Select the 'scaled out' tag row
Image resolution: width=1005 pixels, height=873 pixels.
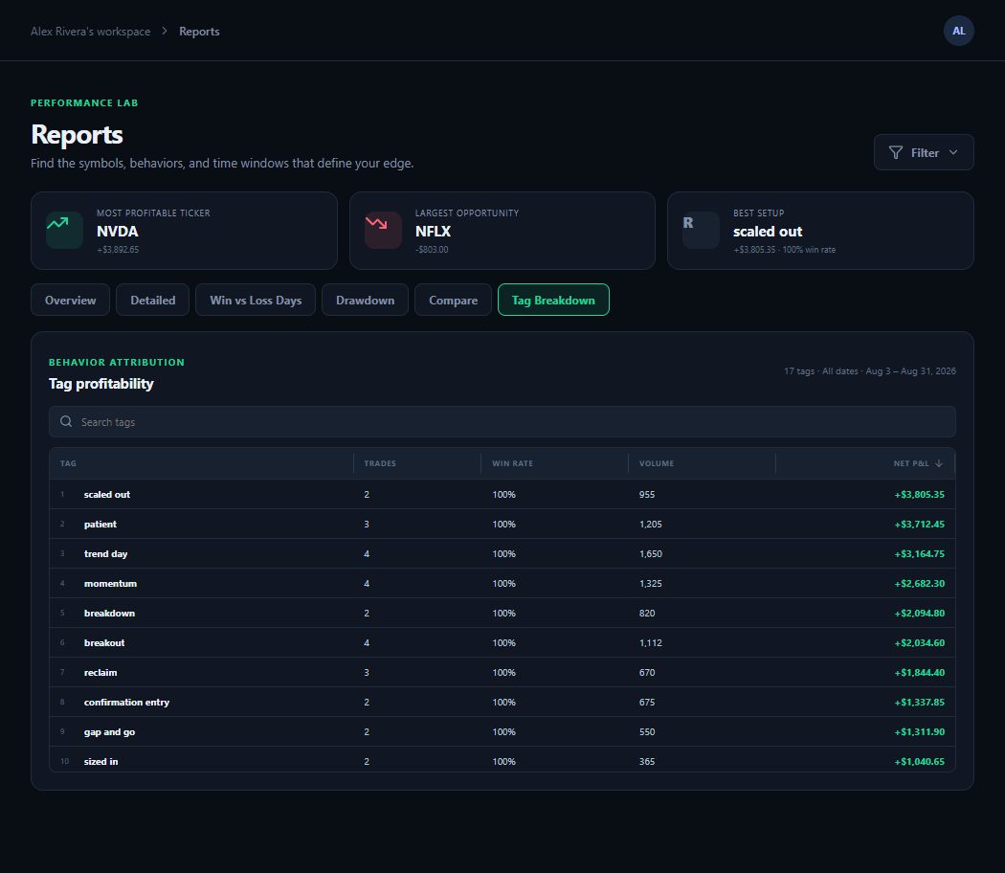coord(502,494)
